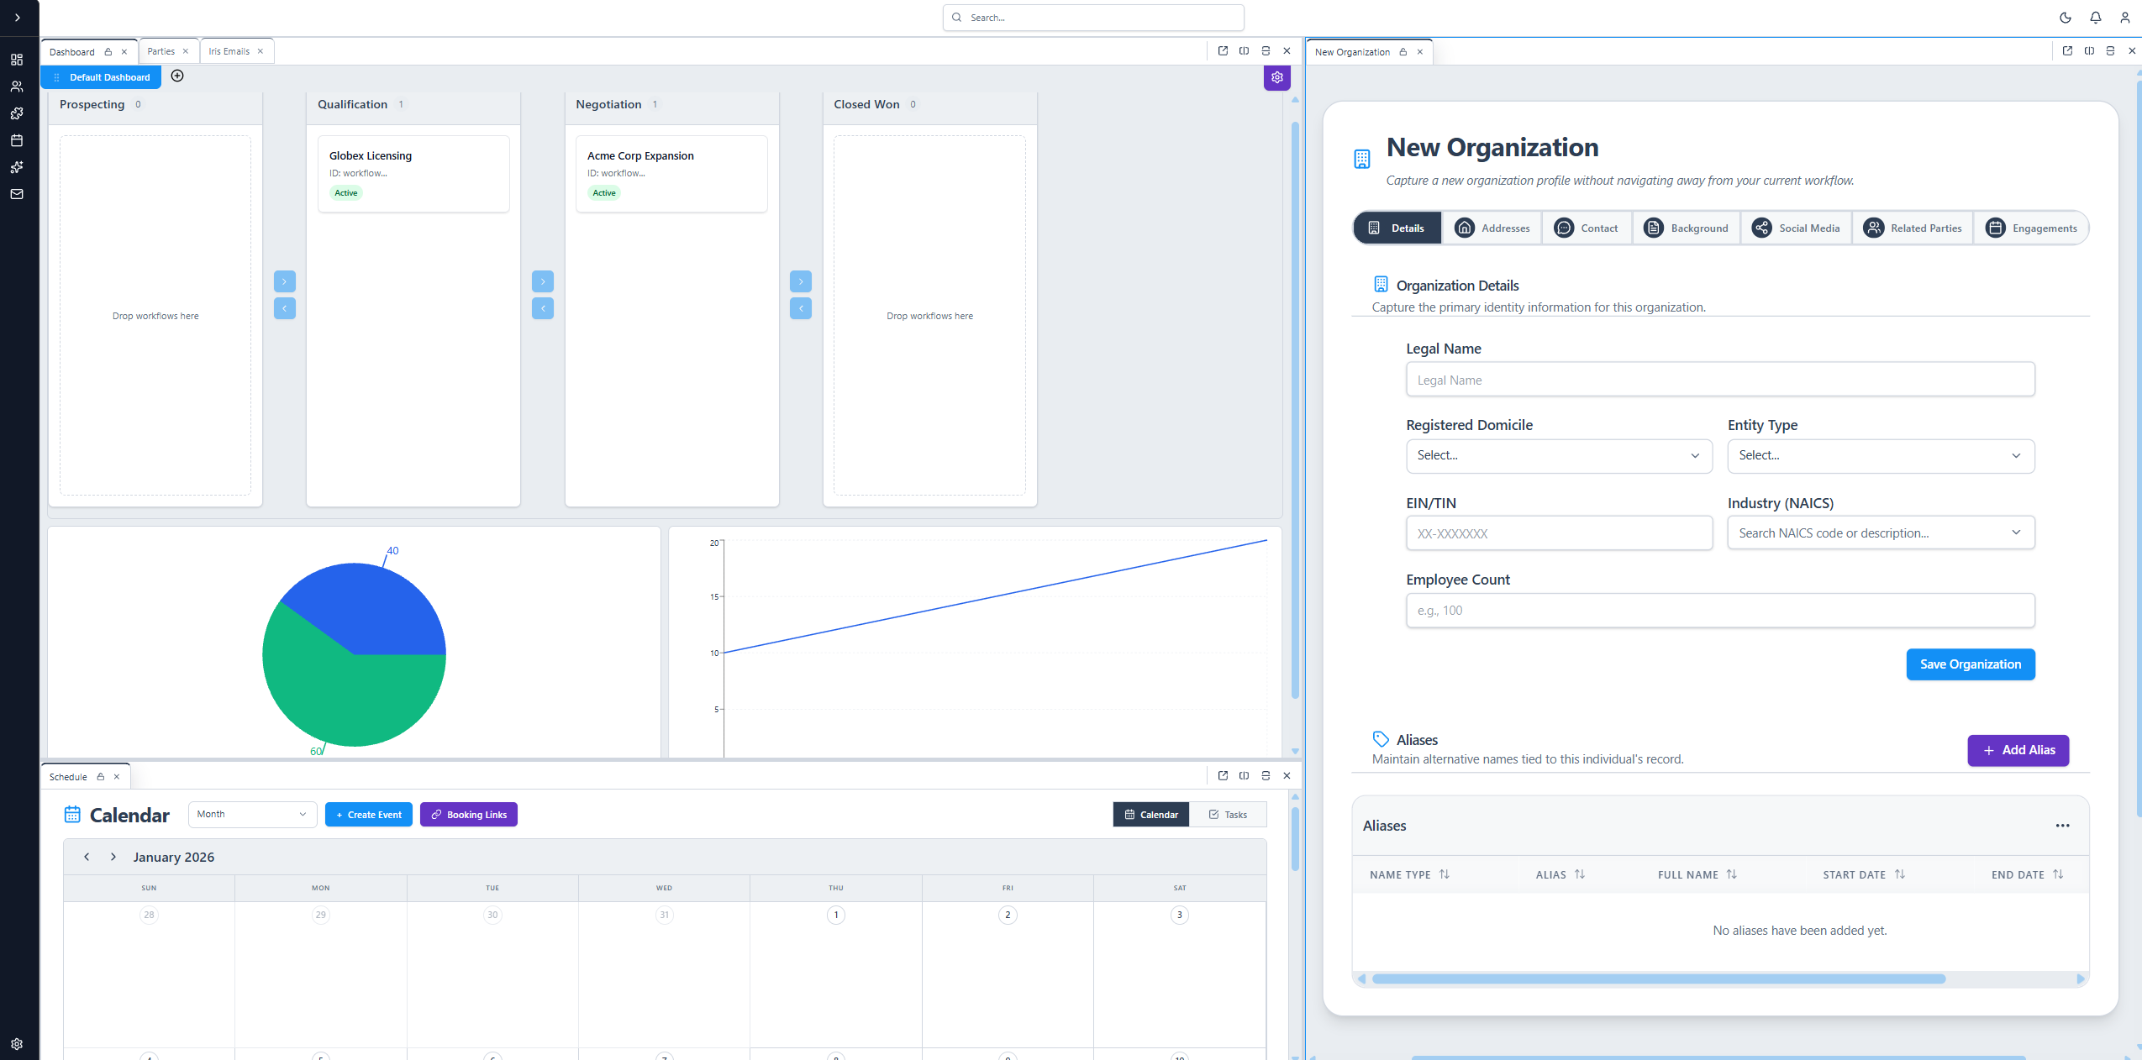The height and width of the screenshot is (1060, 2142).
Task: Switch to Tasks view in the Calendar widget
Action: [x=1228, y=814]
